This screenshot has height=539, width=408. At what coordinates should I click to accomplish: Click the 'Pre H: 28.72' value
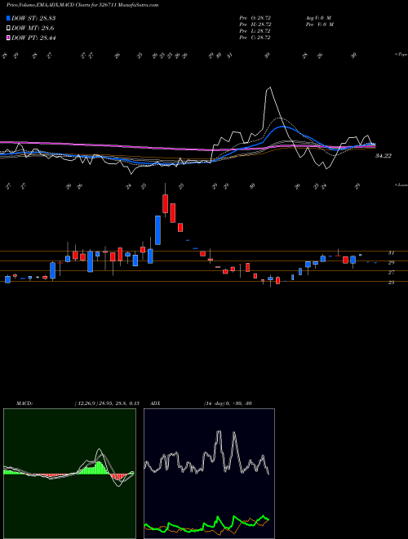[x=255, y=24]
